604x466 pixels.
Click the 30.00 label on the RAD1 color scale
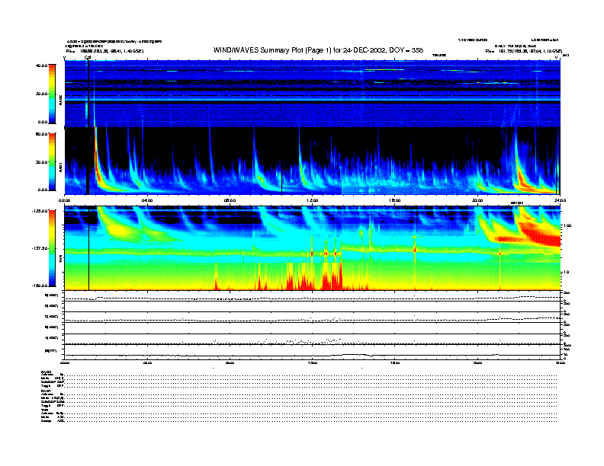coord(41,162)
